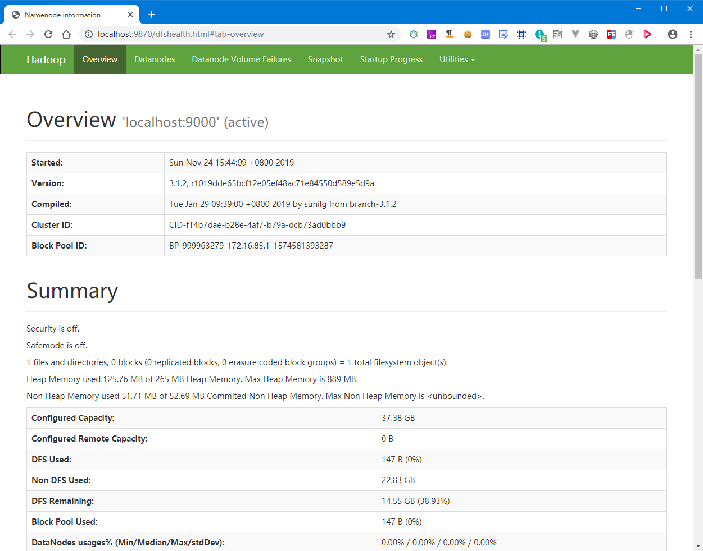Click the 'Security is off.' line
Viewport: 703px width, 551px height.
pyautogui.click(x=53, y=329)
